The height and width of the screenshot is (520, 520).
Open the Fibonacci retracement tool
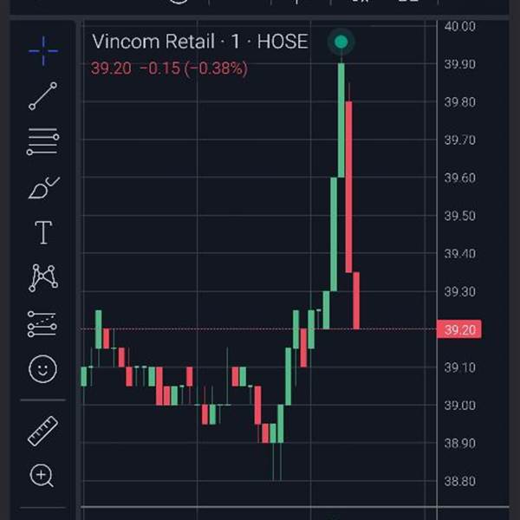[42, 141]
